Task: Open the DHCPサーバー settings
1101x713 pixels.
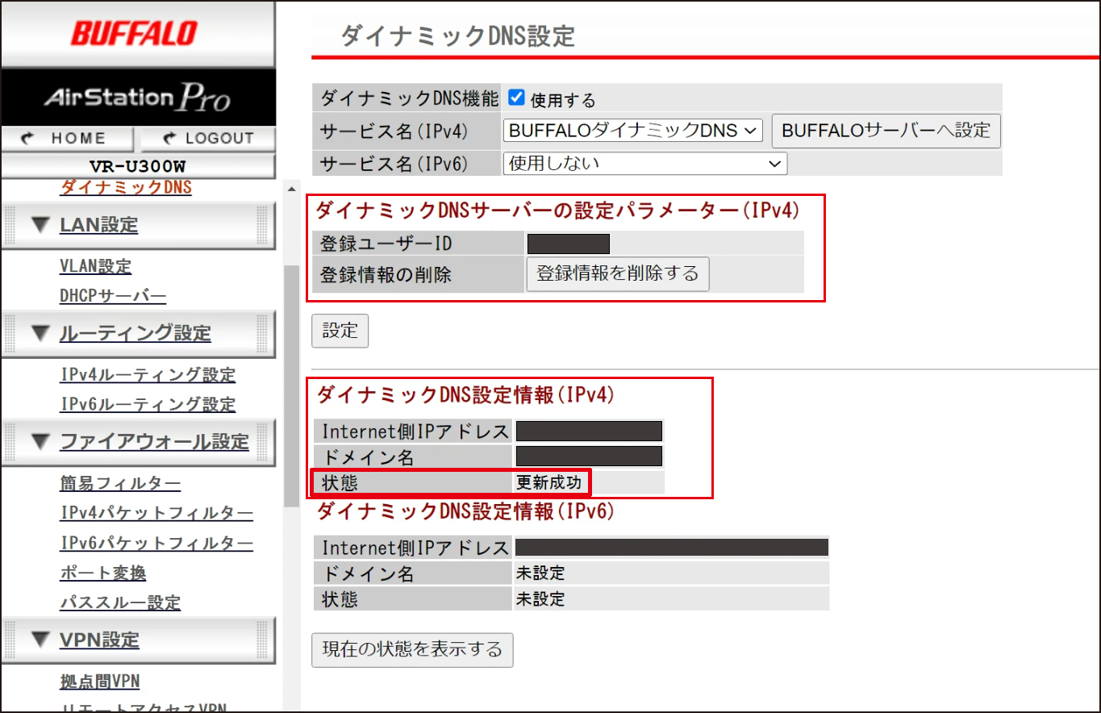Action: (x=113, y=295)
